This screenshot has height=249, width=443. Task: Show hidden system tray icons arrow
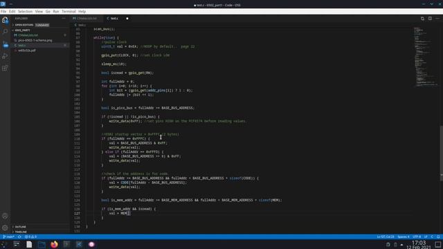(x=401, y=245)
